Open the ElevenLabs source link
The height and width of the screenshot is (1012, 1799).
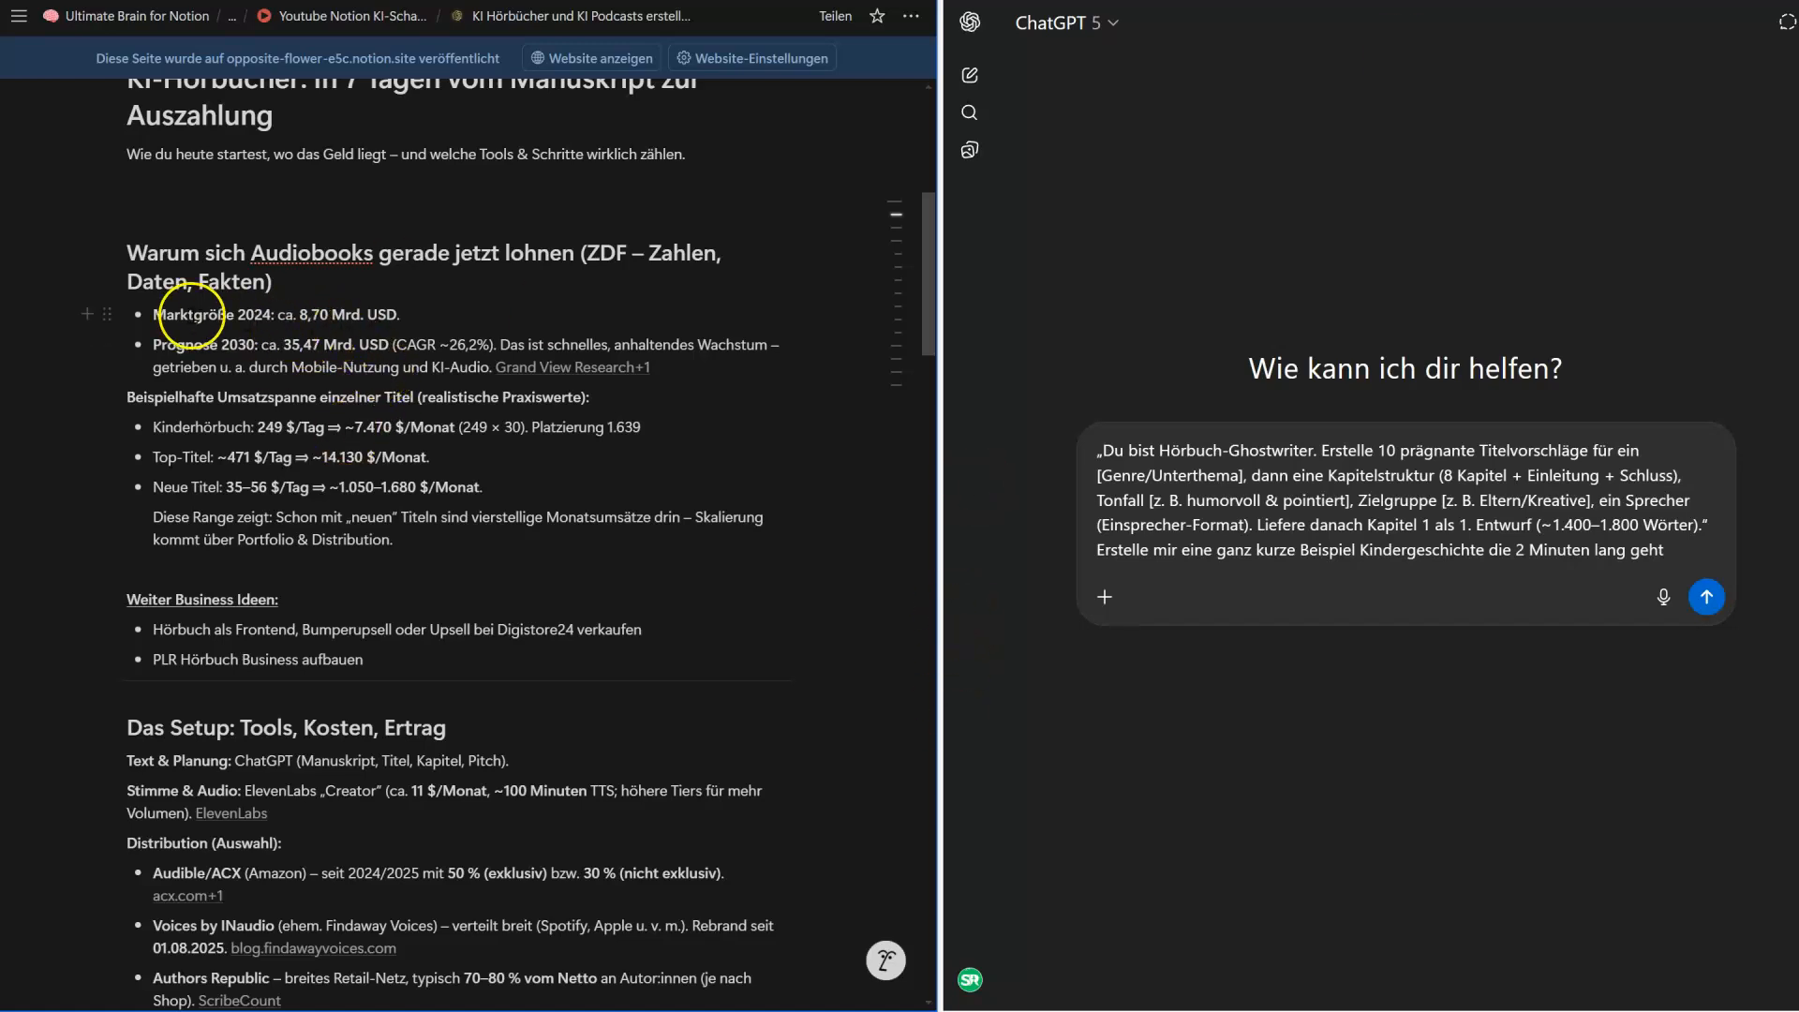[231, 813]
